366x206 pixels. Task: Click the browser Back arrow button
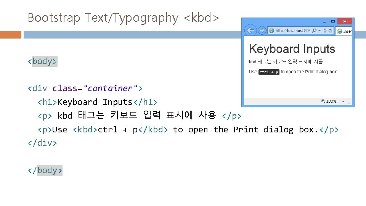250,31
